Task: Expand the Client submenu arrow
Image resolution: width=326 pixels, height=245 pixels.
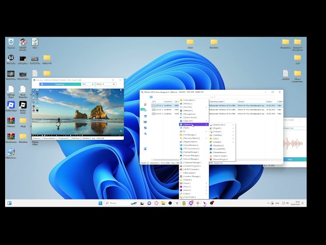Action: tap(206, 194)
